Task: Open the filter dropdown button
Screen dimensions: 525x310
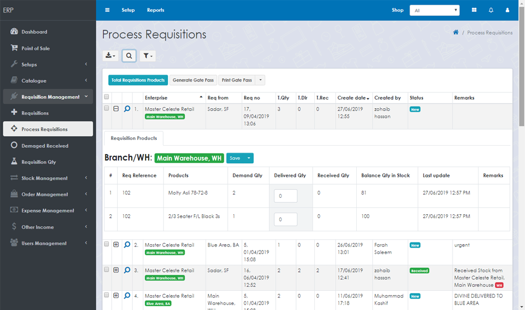Action: point(147,56)
